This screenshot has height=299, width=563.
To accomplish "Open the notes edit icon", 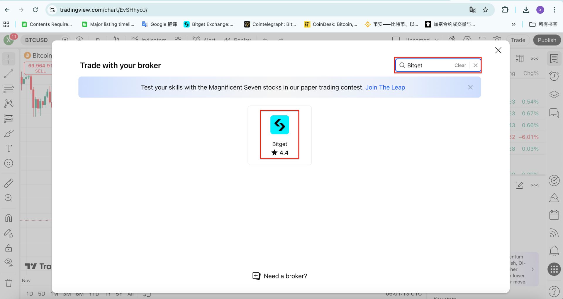I will tap(520, 185).
